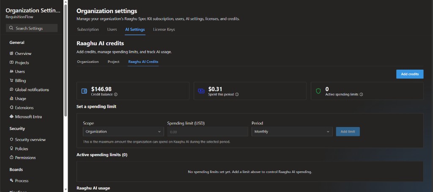Viewport: 433px width, 192px height.
Task: Click the Billing cart icon
Action: pos(11,81)
